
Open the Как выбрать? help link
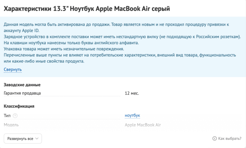tap(230, 138)
